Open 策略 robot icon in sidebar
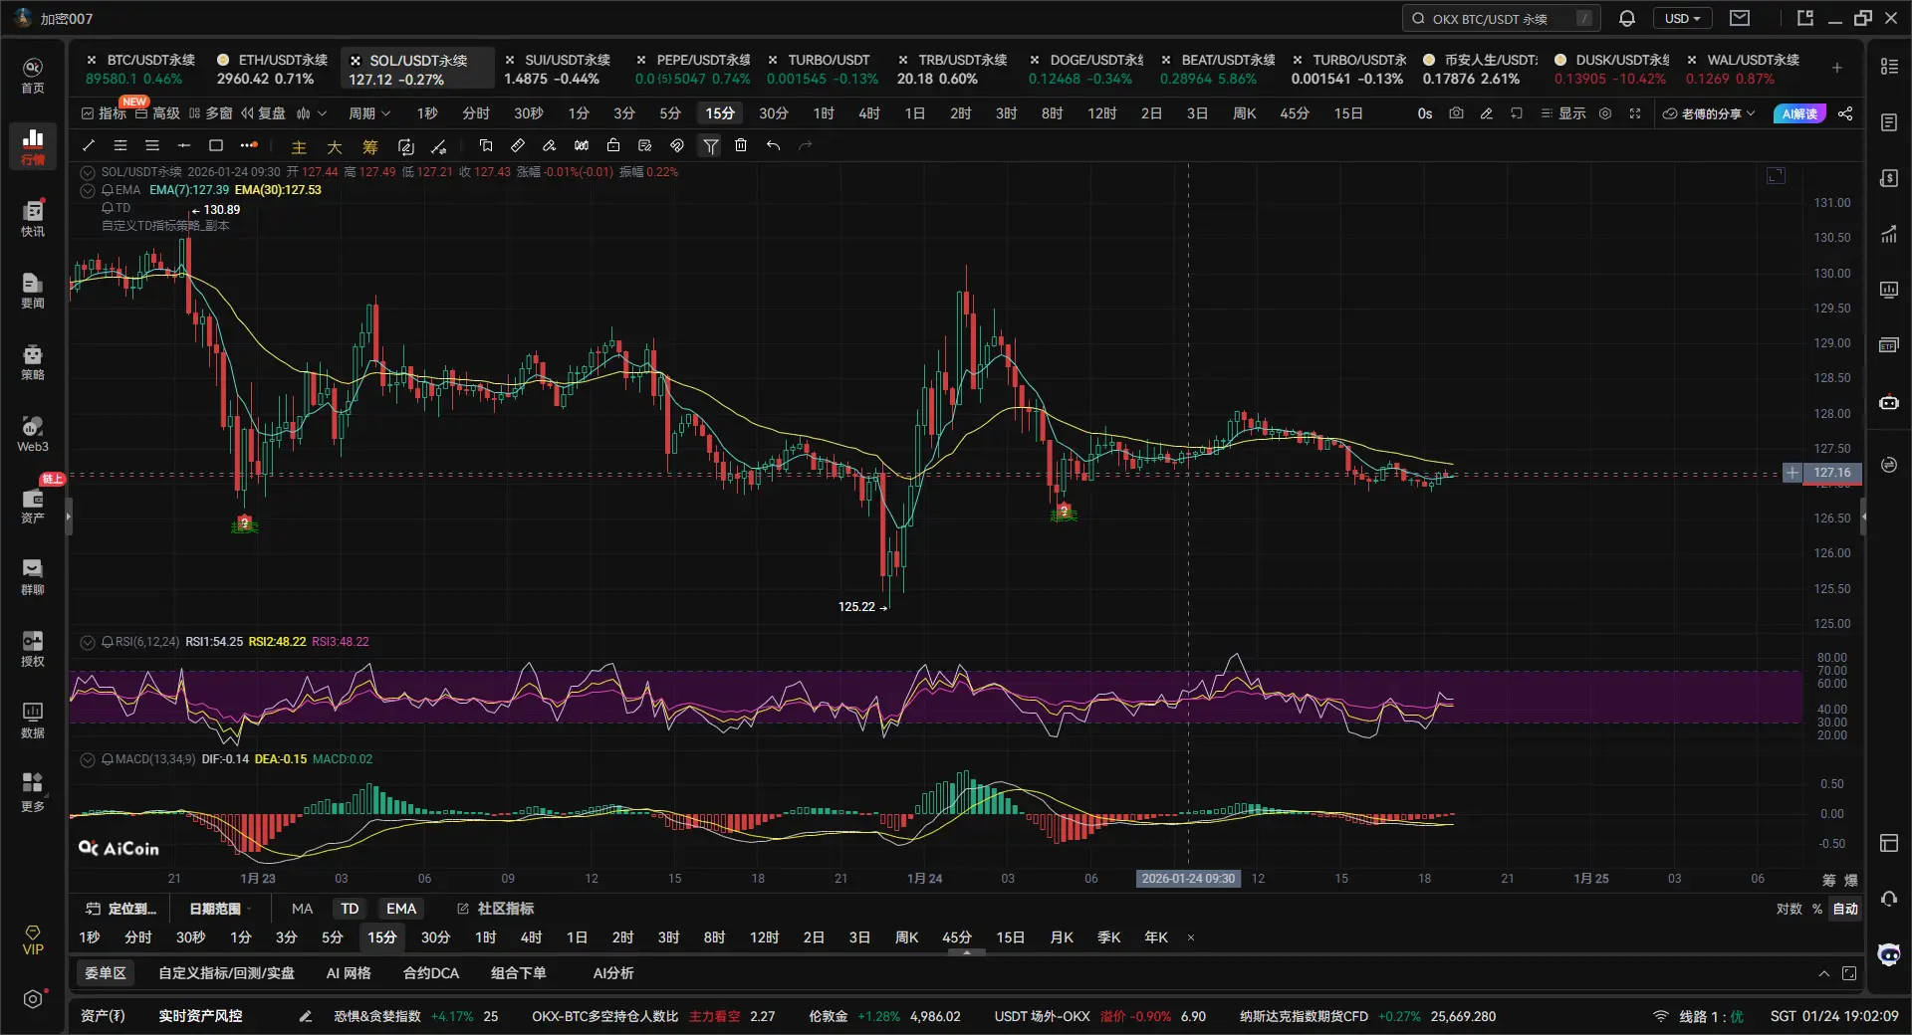This screenshot has height=1035, width=1912. pos(32,361)
